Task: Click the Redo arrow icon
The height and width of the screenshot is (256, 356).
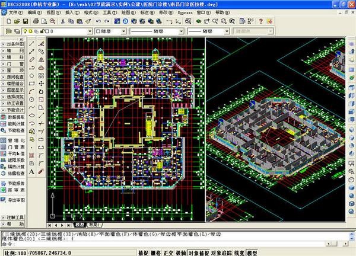Action: point(107,21)
